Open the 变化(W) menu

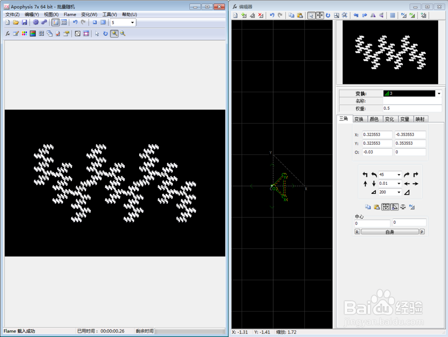(89, 15)
